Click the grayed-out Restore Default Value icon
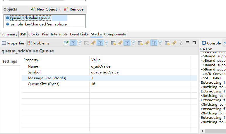The height and width of the screenshot is (134, 226). 86,43
